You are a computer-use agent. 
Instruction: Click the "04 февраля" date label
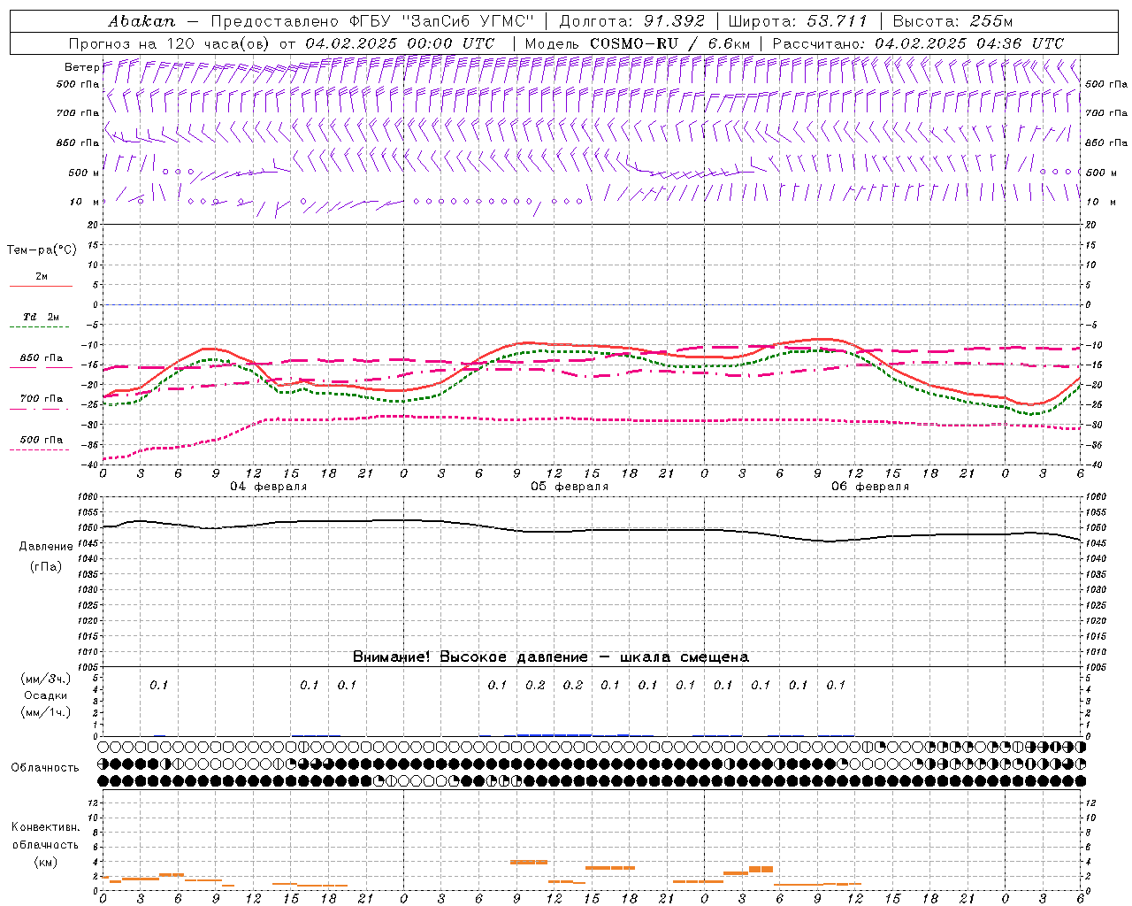point(269,487)
